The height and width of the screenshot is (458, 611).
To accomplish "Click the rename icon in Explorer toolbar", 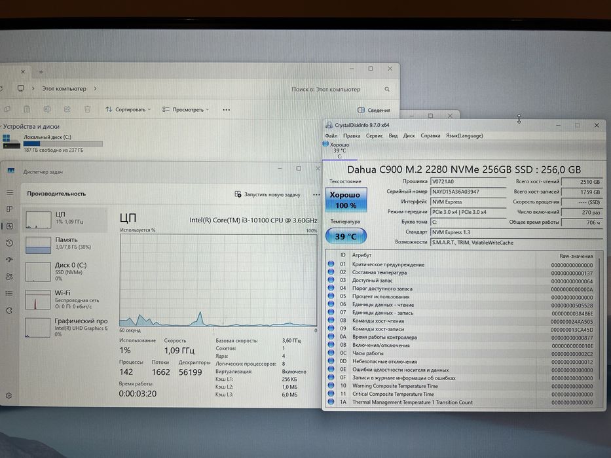I will (47, 109).
